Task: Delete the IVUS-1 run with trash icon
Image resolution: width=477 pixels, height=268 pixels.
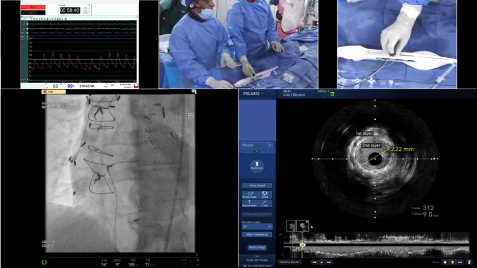Action: [x=332, y=94]
